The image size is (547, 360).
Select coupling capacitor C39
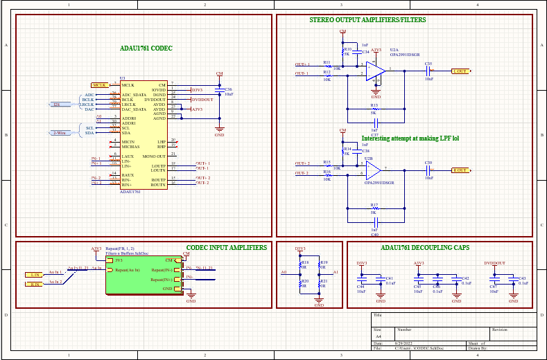click(429, 170)
